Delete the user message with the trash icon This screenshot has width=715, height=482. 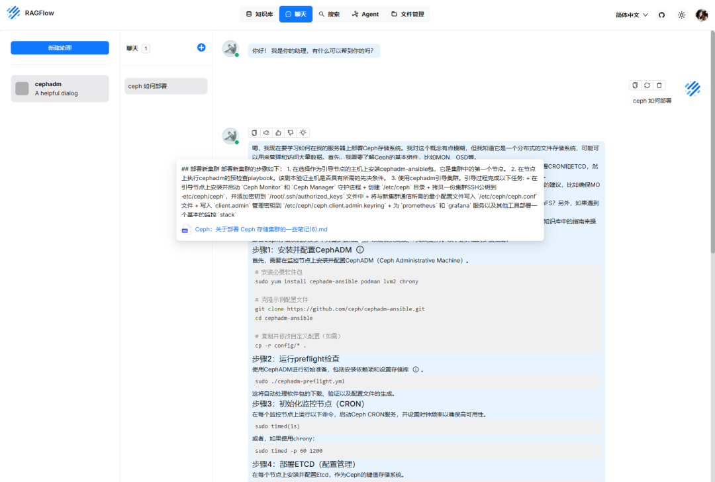click(x=659, y=85)
